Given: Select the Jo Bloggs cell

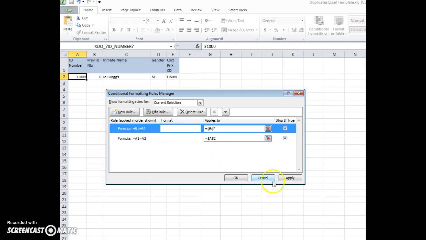Looking at the screenshot, I should pos(126,77).
